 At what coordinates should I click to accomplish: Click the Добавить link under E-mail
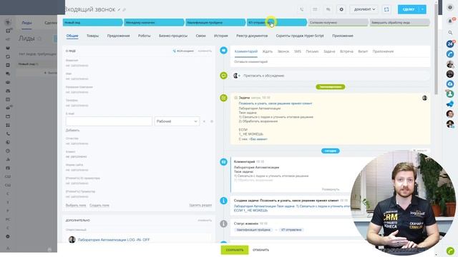(72, 130)
